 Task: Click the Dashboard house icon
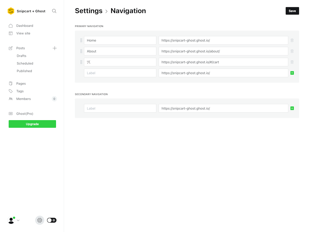click(x=11, y=26)
